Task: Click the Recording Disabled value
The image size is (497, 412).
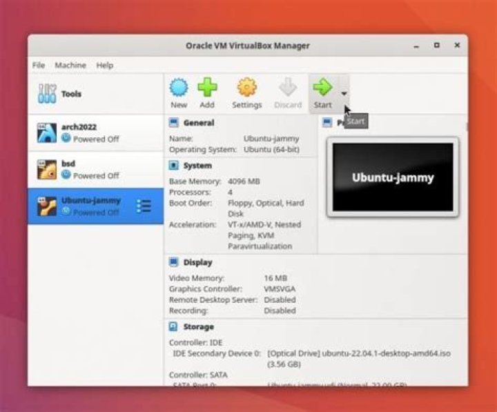Action: (x=280, y=311)
